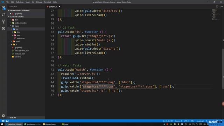Expand the libs folder arrow
Screen dimensions: 224x126
tap(13, 32)
